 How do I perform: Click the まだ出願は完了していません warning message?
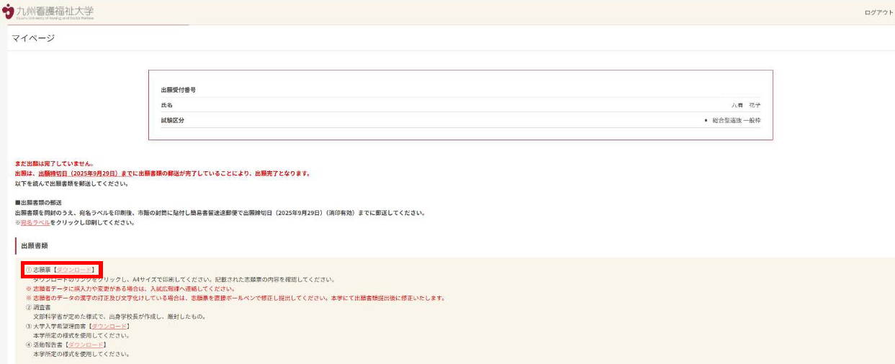(x=54, y=163)
